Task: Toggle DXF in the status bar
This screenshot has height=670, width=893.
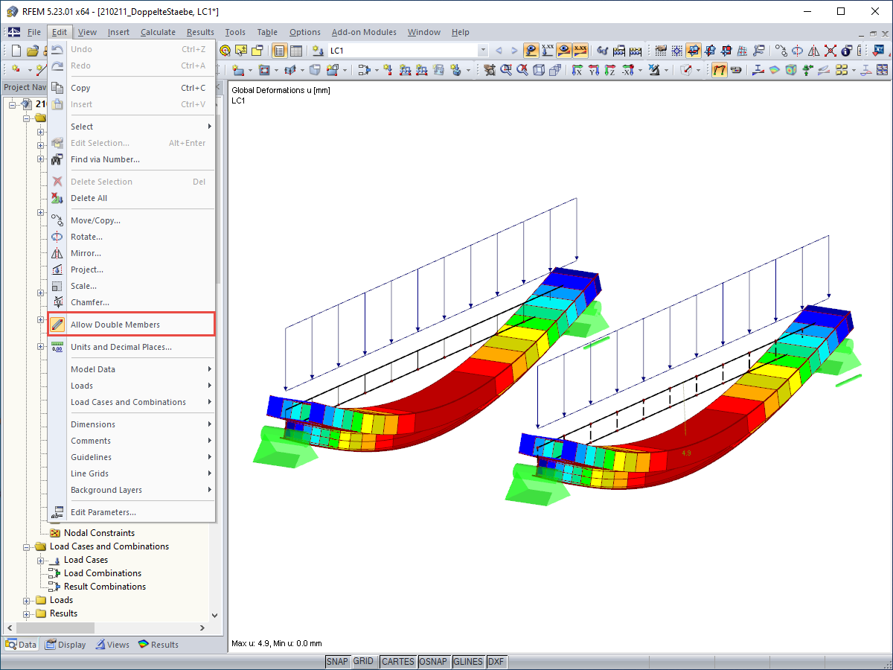Action: tap(496, 661)
